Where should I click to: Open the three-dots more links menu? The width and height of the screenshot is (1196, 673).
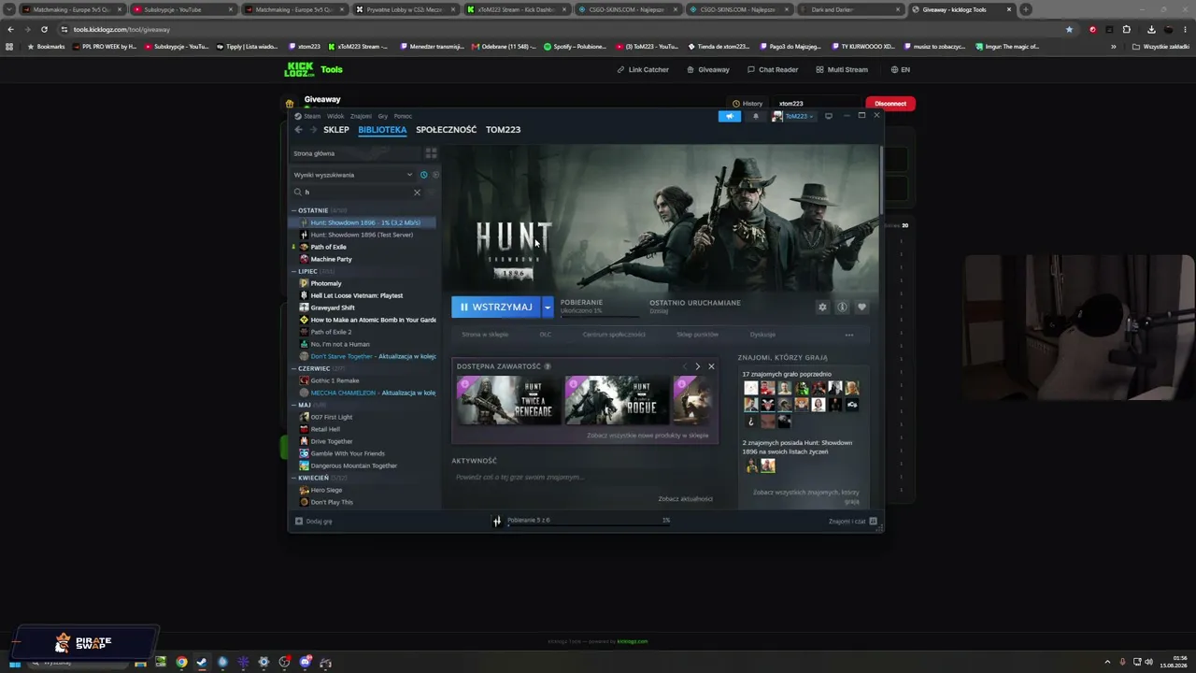pos(849,335)
